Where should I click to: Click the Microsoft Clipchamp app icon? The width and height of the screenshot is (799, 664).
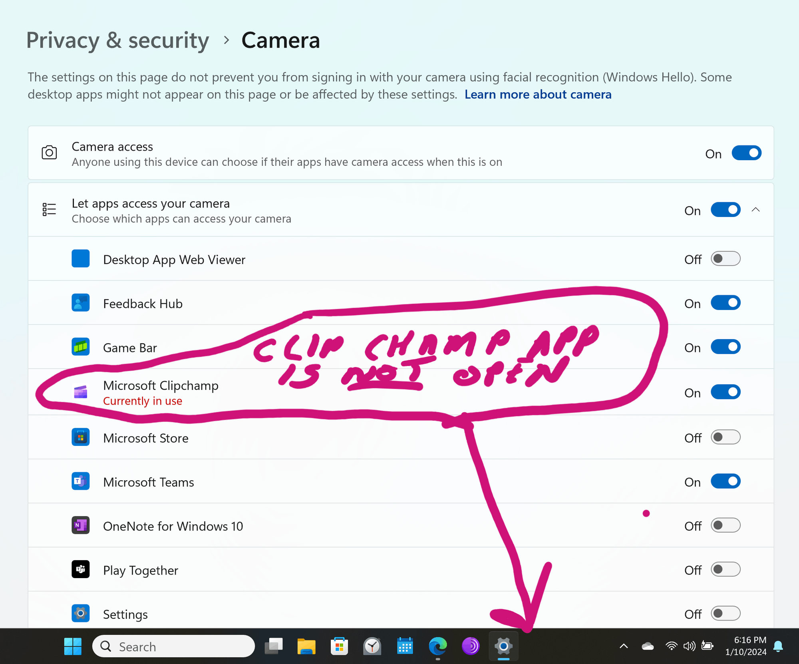[80, 392]
